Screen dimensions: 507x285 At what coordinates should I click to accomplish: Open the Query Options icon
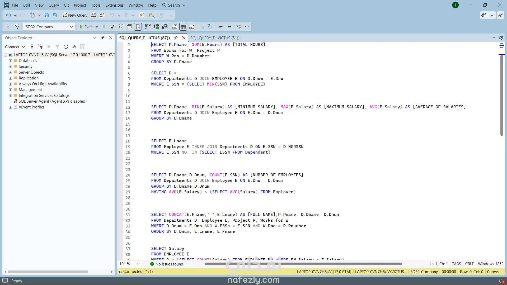(x=129, y=27)
